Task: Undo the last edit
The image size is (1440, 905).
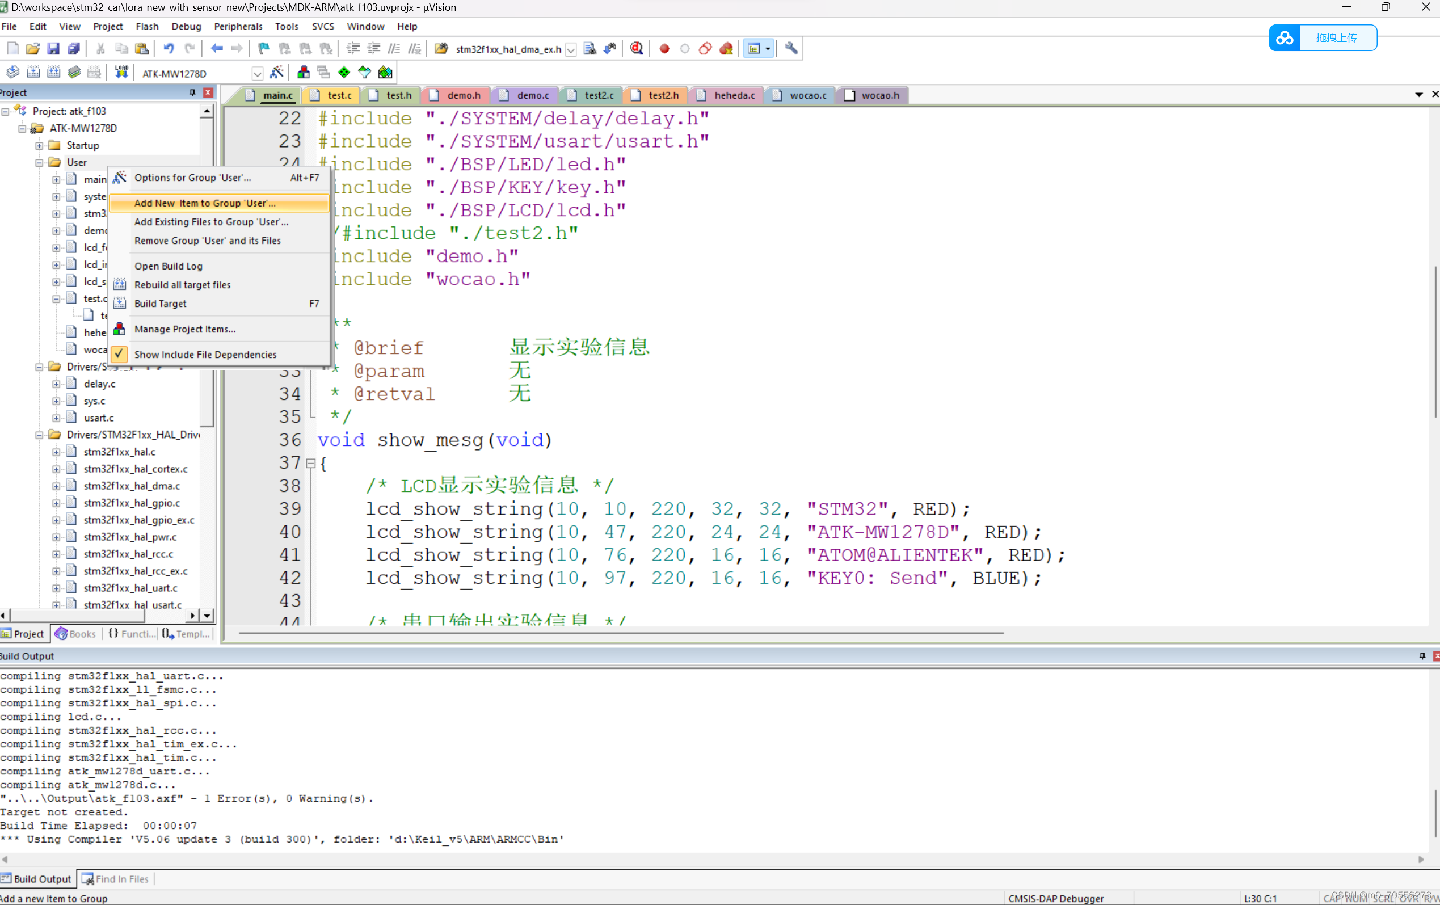Action: coord(169,49)
